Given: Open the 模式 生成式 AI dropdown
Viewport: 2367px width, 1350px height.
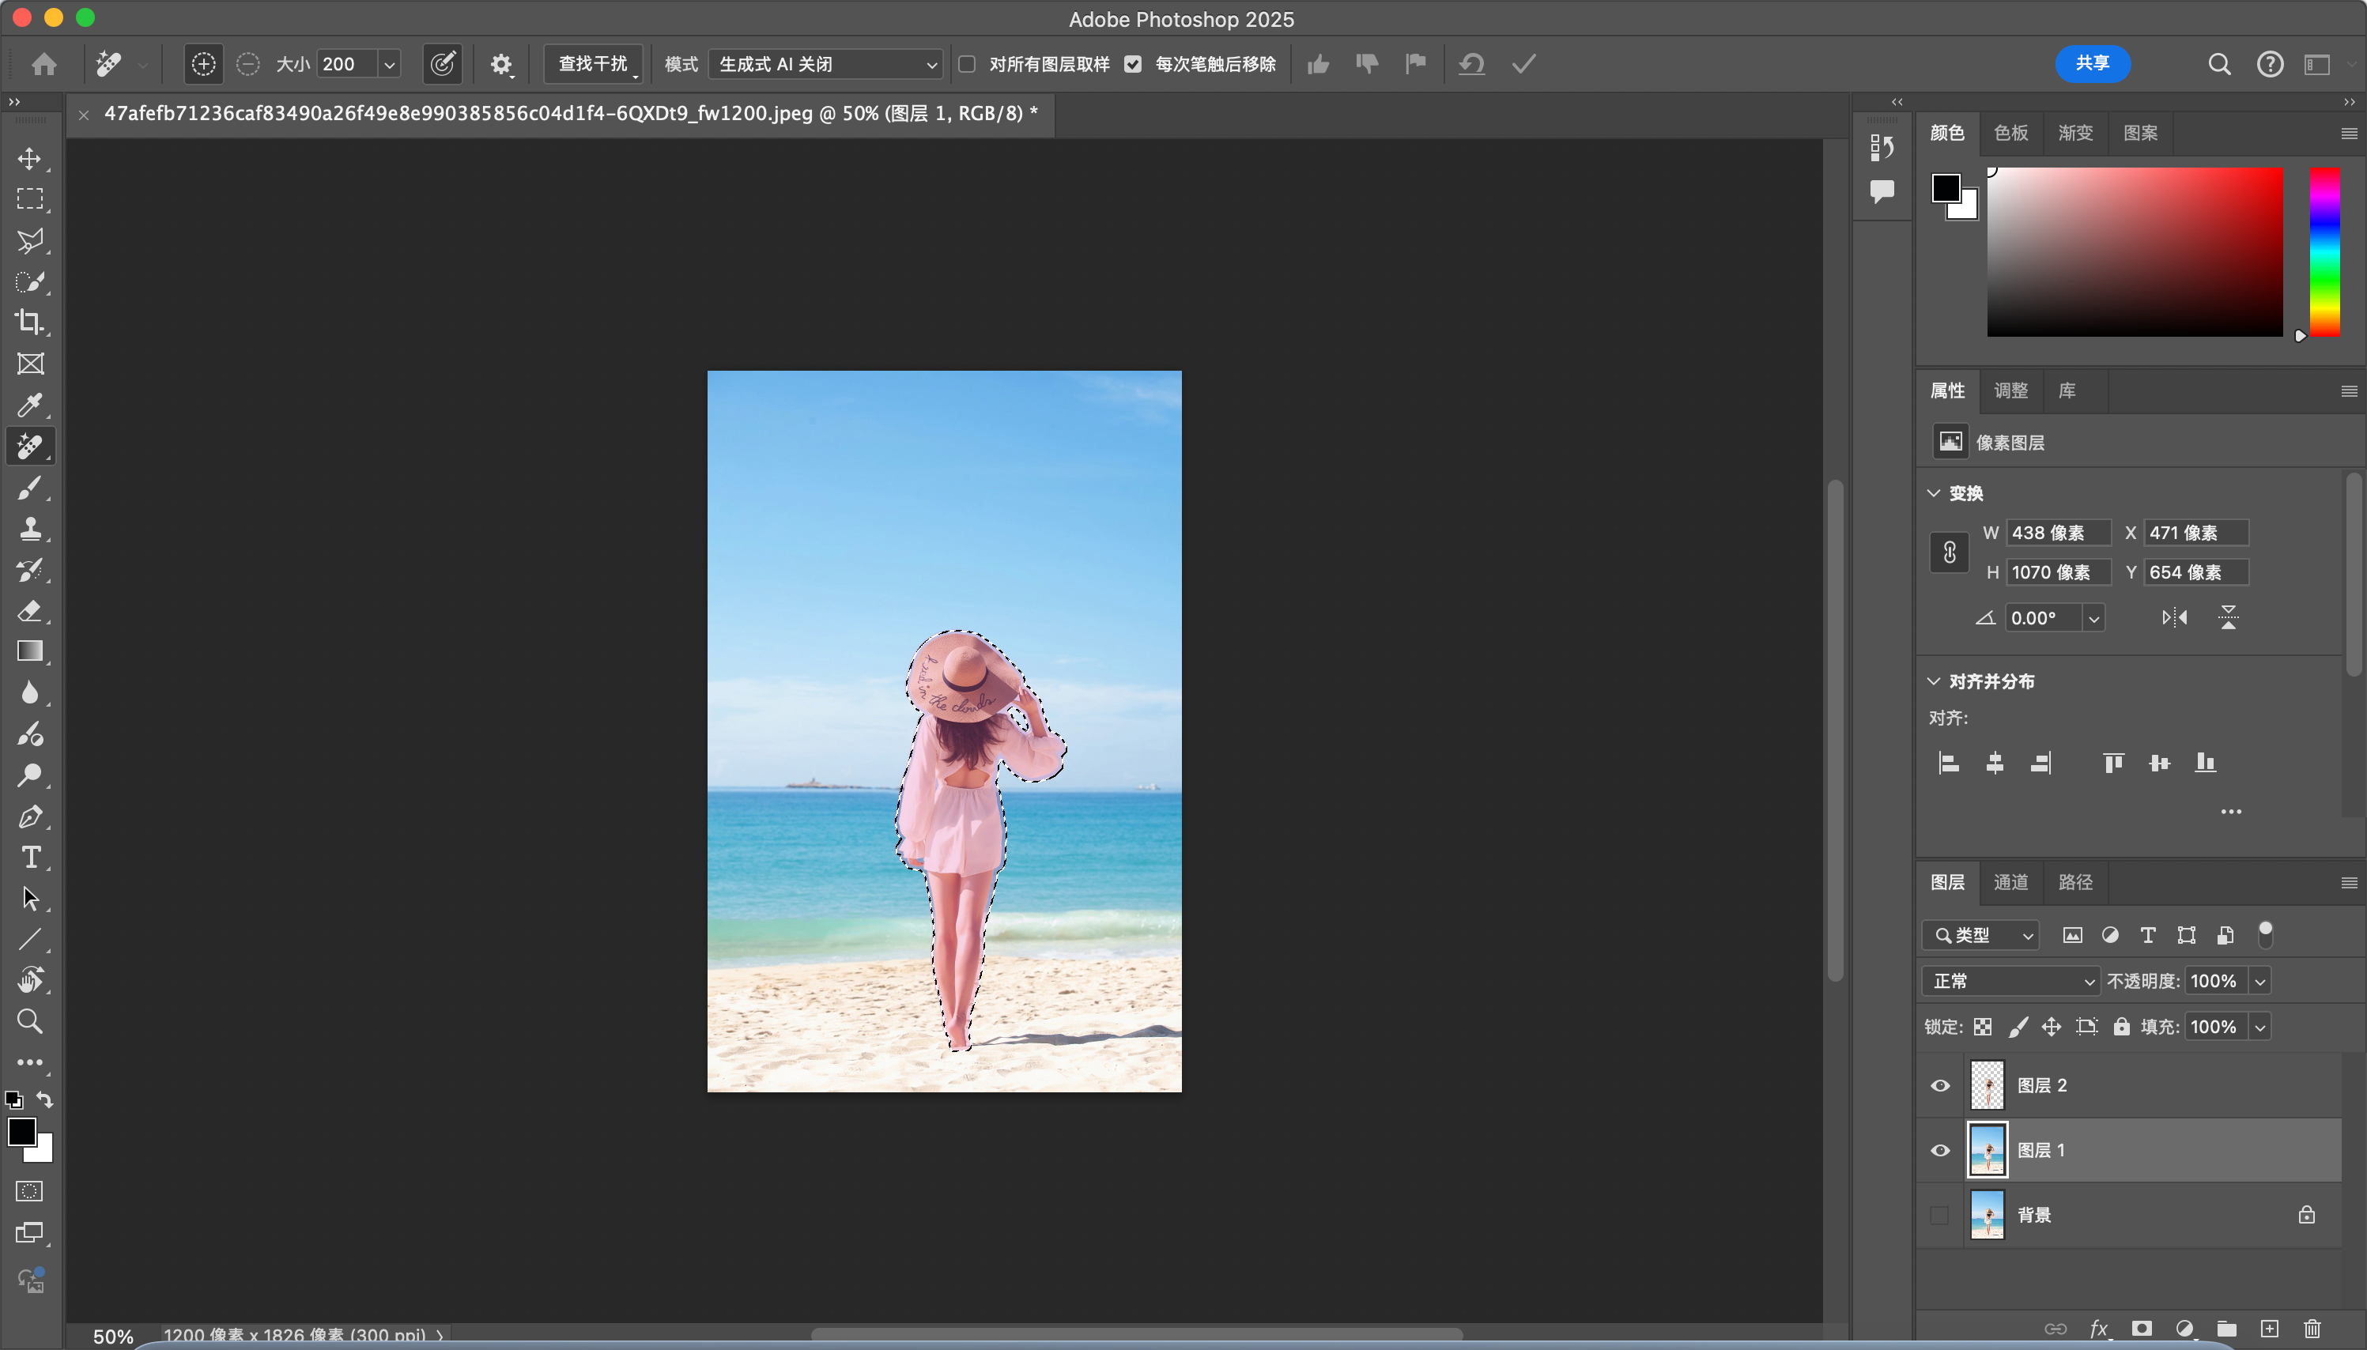Looking at the screenshot, I should point(826,64).
